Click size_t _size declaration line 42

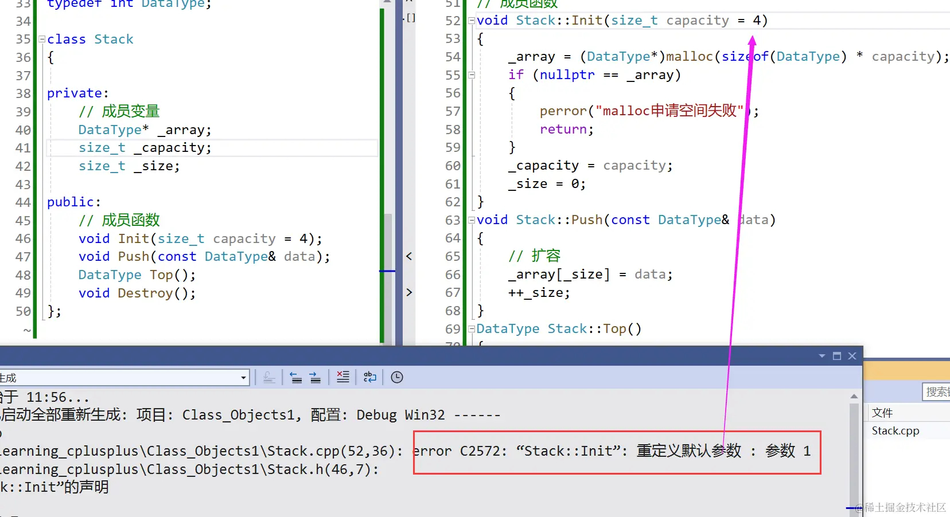click(129, 166)
